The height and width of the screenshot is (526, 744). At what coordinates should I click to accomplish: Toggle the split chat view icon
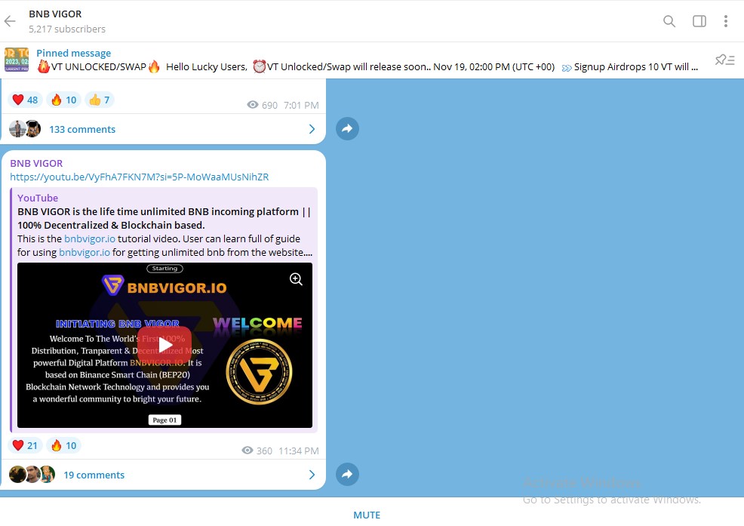tap(699, 21)
